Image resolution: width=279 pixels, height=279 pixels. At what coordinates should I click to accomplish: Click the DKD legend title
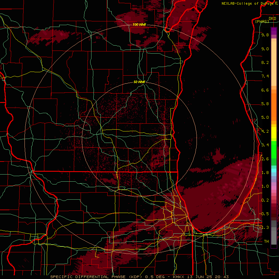click(272, 19)
